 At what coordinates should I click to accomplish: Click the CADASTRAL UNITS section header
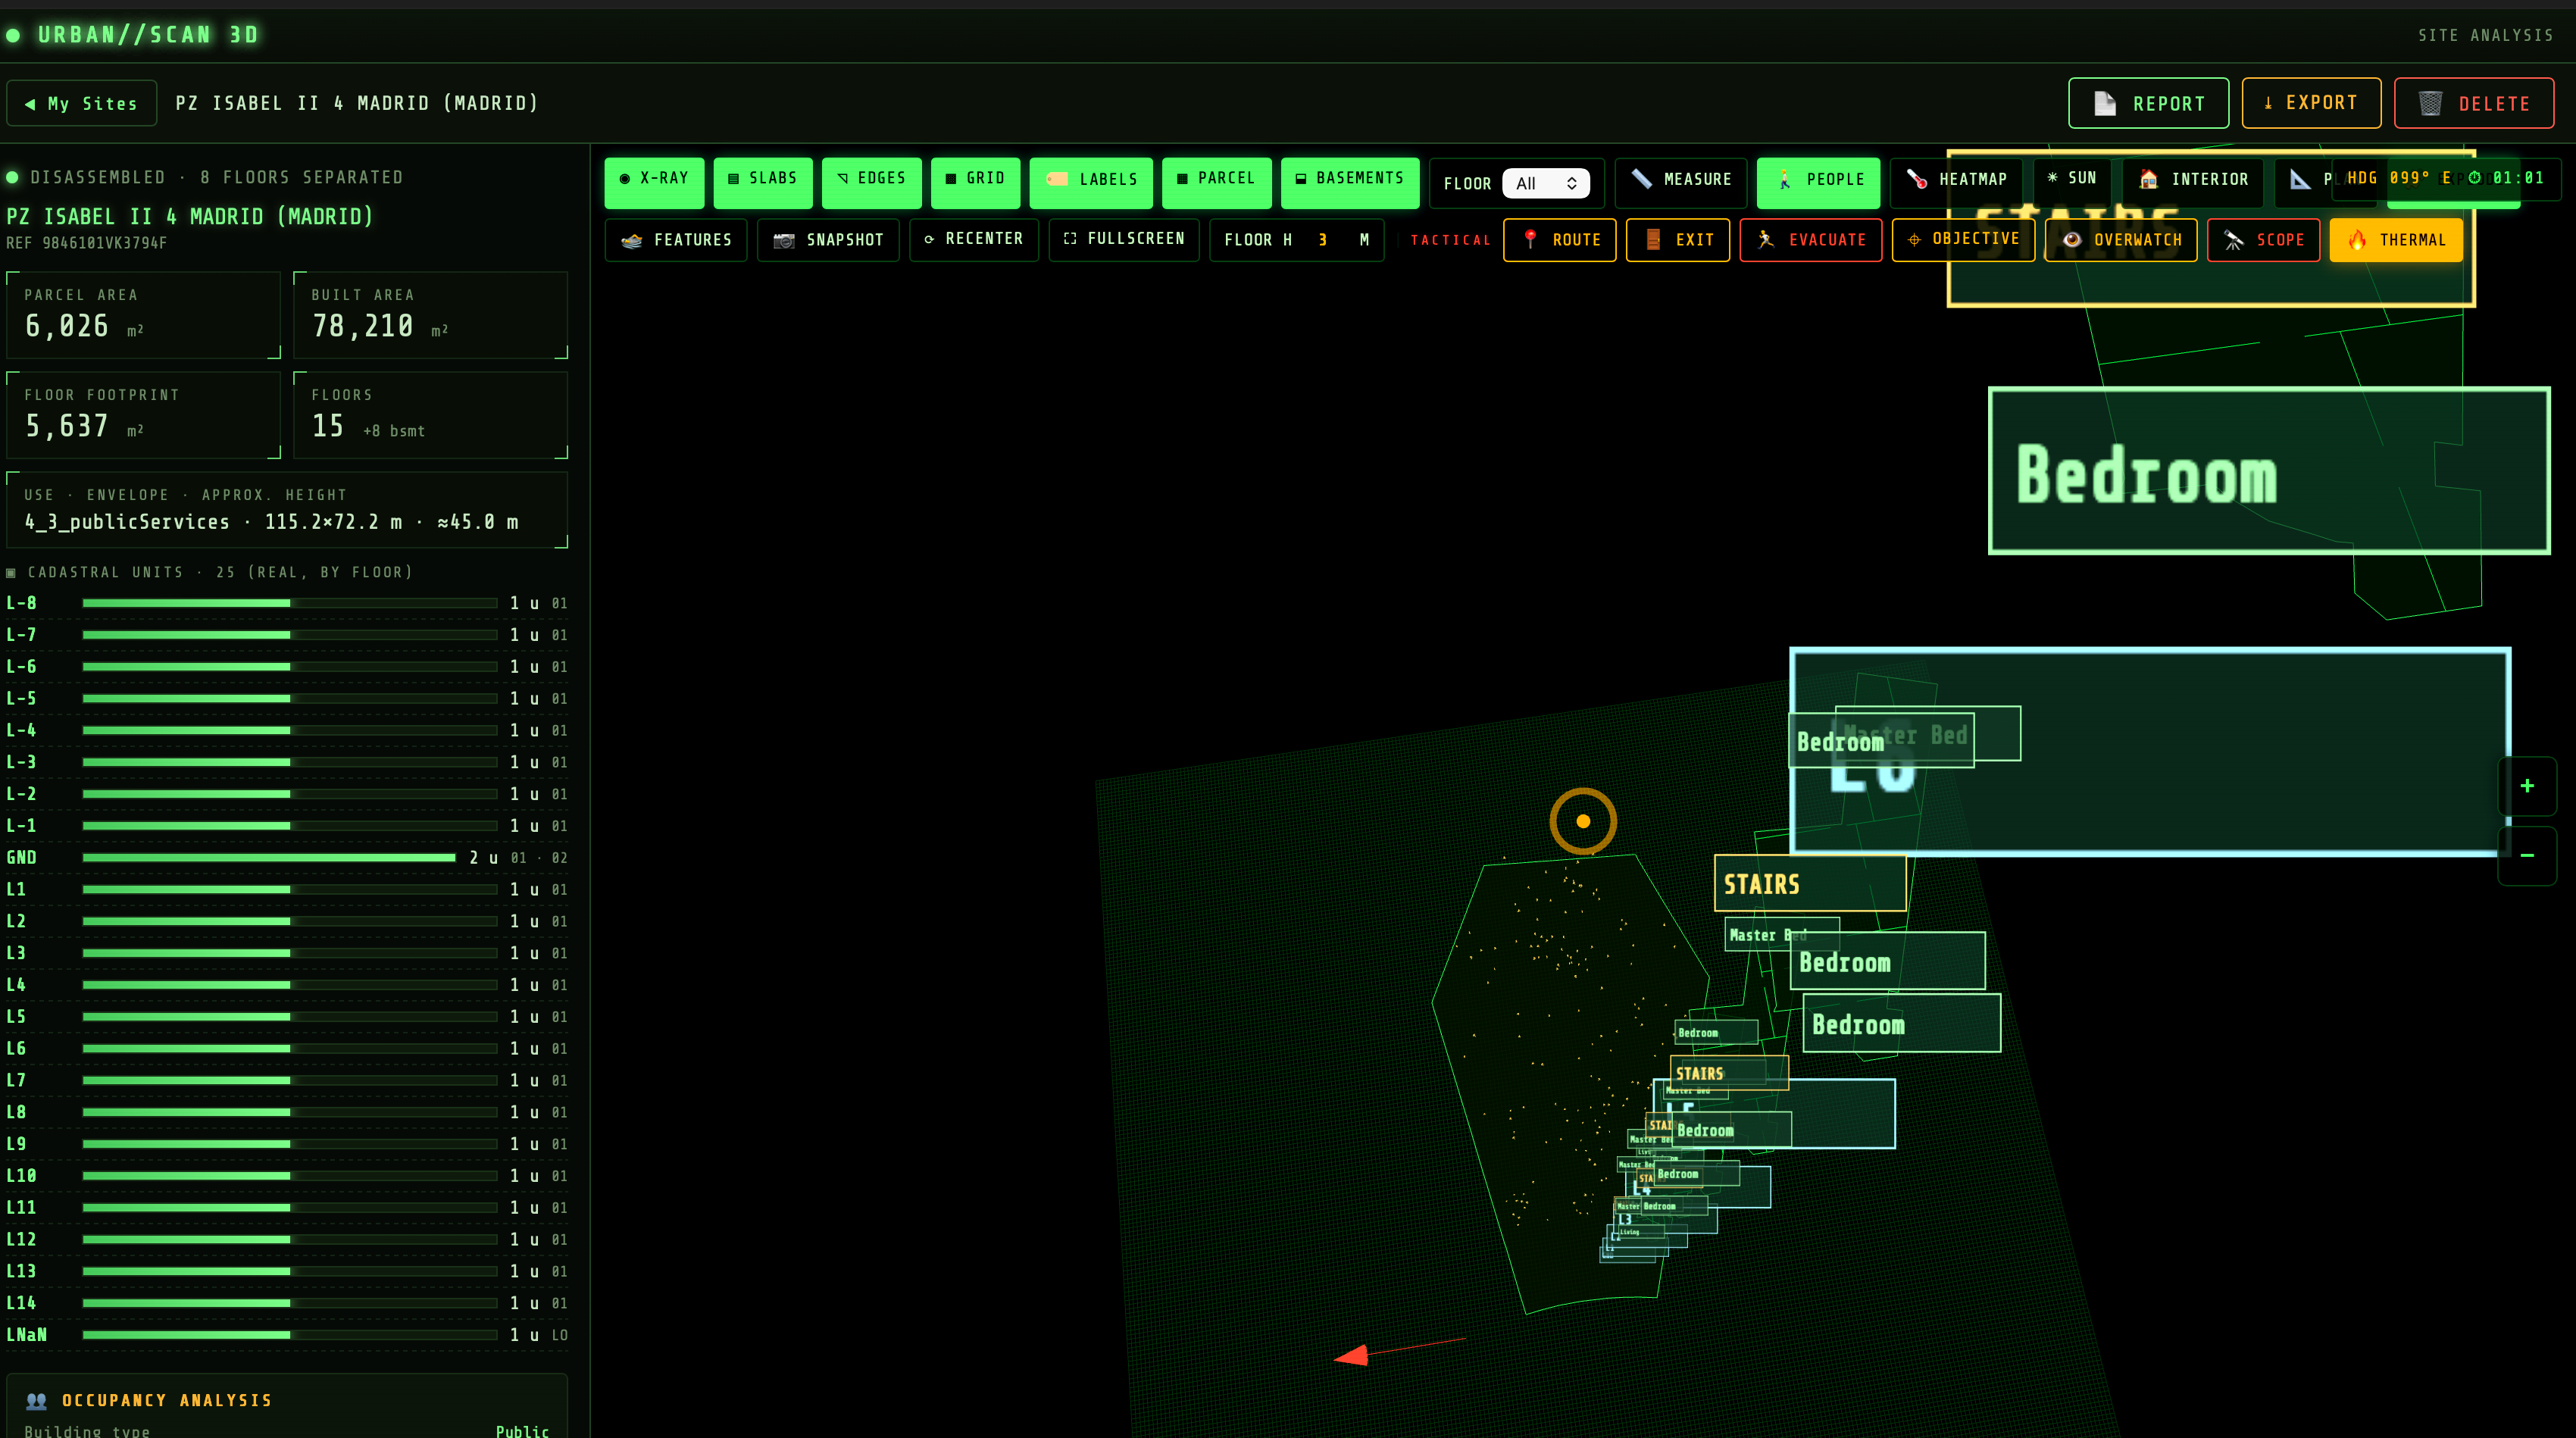[211, 572]
